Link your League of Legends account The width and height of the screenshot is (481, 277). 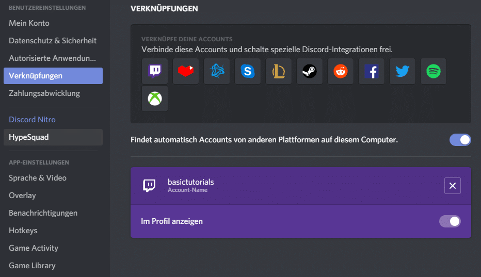click(279, 71)
